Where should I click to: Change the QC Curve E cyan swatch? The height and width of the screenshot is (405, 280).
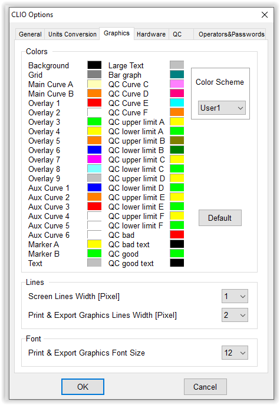(177, 103)
